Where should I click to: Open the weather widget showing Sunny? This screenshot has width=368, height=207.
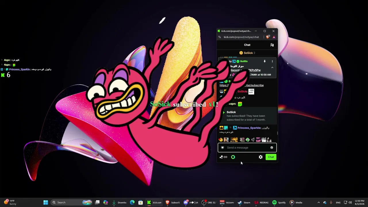10,202
